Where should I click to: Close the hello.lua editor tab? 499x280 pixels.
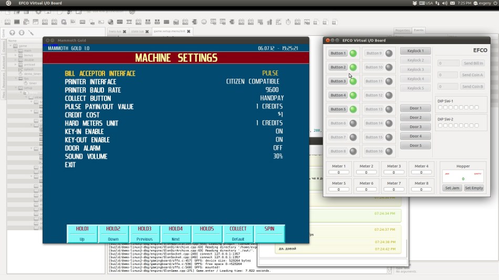pos(124,31)
